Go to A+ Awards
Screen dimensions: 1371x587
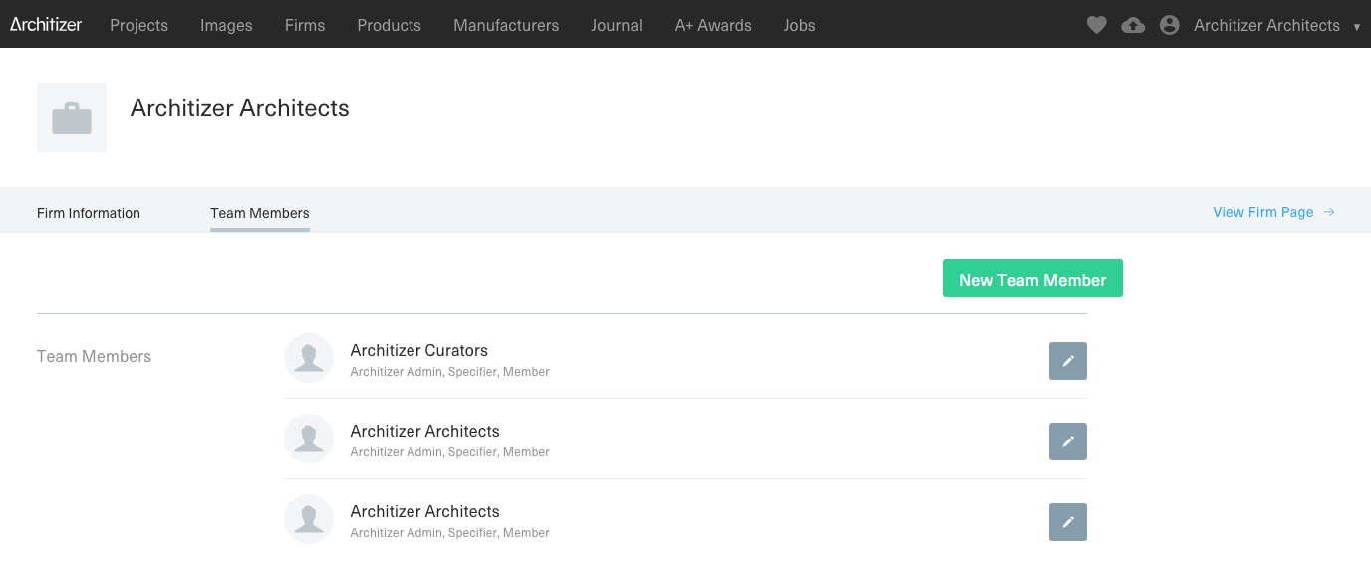(x=713, y=25)
